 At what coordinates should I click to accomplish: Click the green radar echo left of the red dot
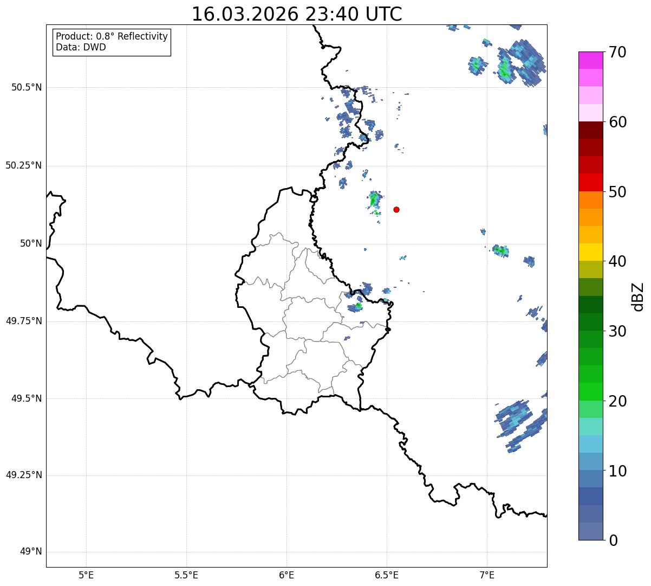[374, 200]
